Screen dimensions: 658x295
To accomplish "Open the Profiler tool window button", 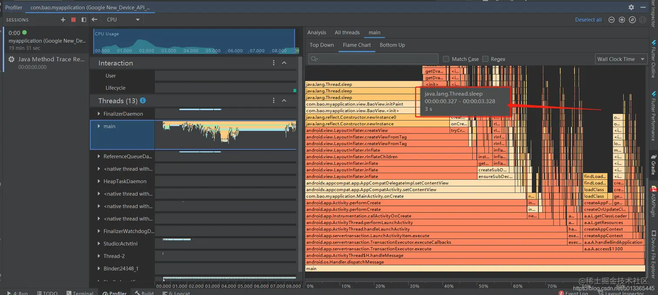I will [x=114, y=293].
